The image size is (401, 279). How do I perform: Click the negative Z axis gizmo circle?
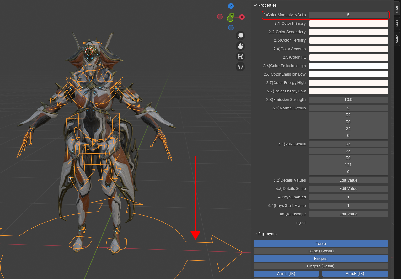tap(231, 28)
